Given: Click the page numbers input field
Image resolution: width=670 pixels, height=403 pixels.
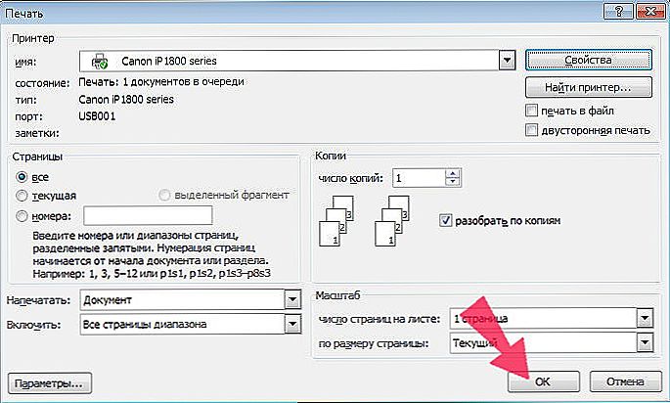Looking at the screenshot, I should (x=148, y=215).
